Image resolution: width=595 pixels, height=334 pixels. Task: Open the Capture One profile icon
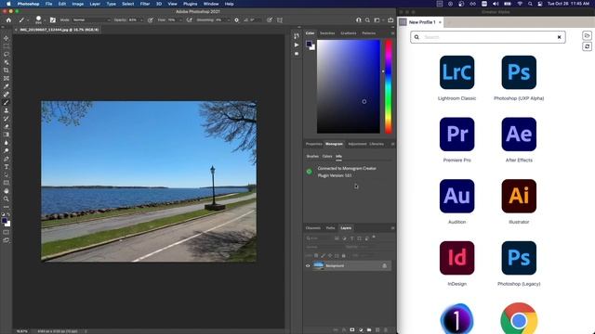(x=456, y=319)
